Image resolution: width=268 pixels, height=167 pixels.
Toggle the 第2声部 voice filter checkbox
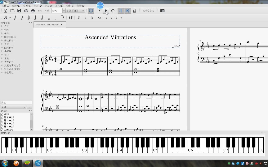tap(2, 121)
